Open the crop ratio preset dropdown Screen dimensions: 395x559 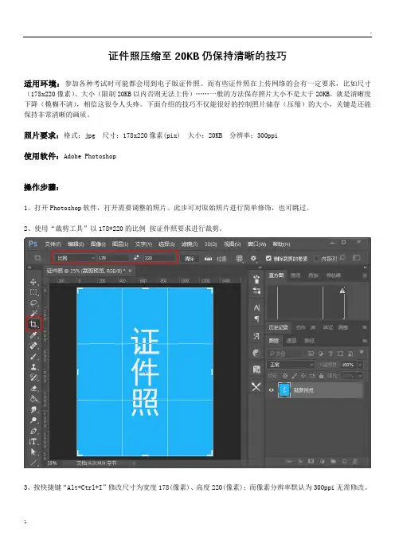(75, 258)
